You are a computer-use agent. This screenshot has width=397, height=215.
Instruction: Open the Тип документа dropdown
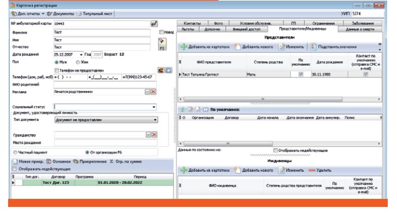(155, 120)
